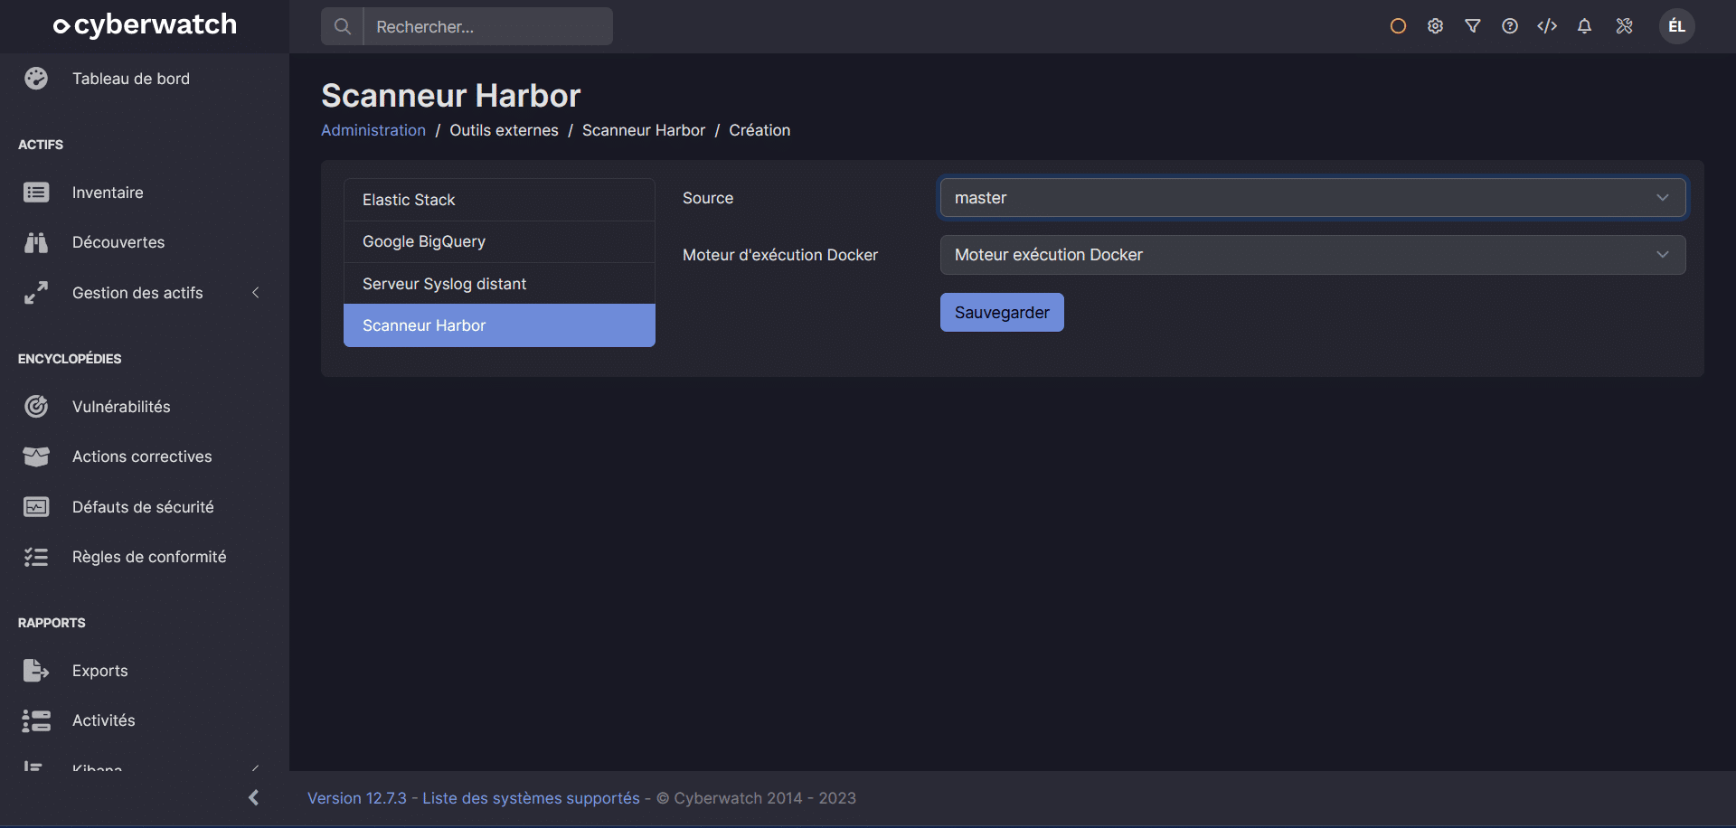Screen dimensions: 1736x828
Task: Focus the Rechercher search field
Action: [x=488, y=26]
